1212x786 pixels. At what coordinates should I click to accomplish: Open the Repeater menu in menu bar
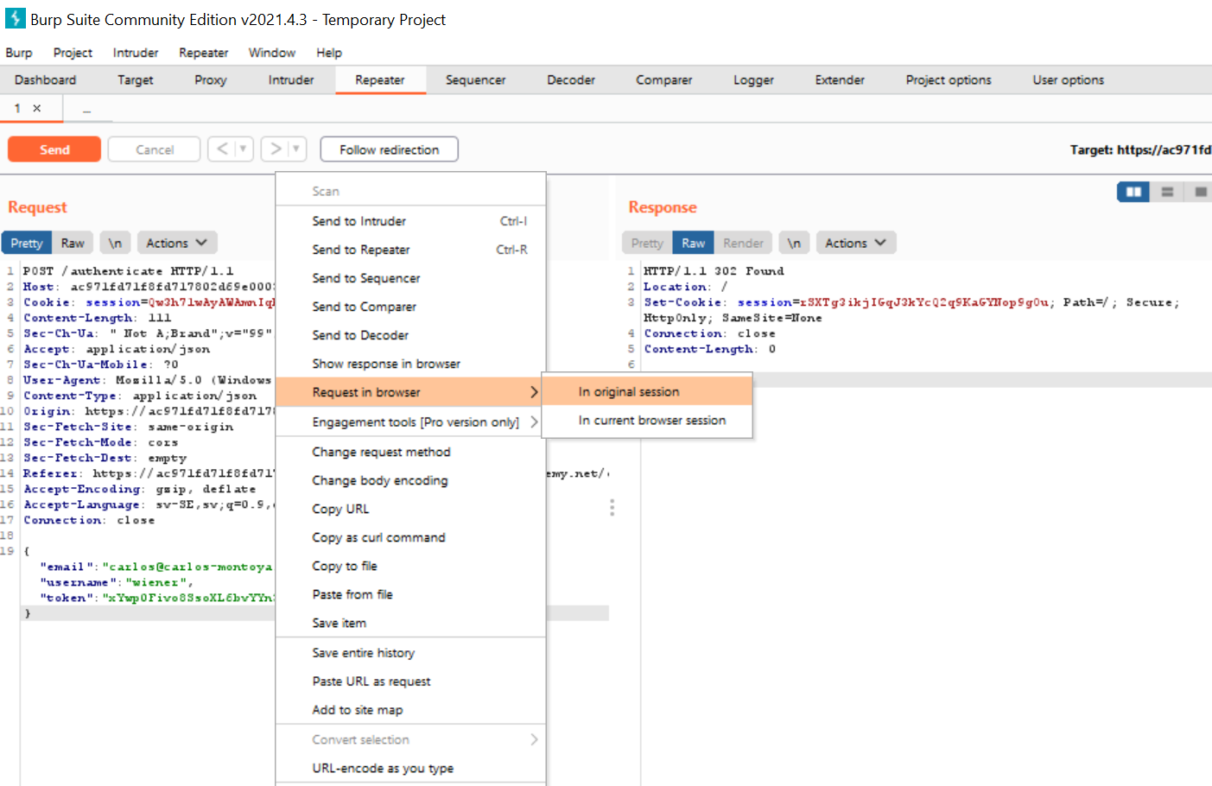click(204, 53)
